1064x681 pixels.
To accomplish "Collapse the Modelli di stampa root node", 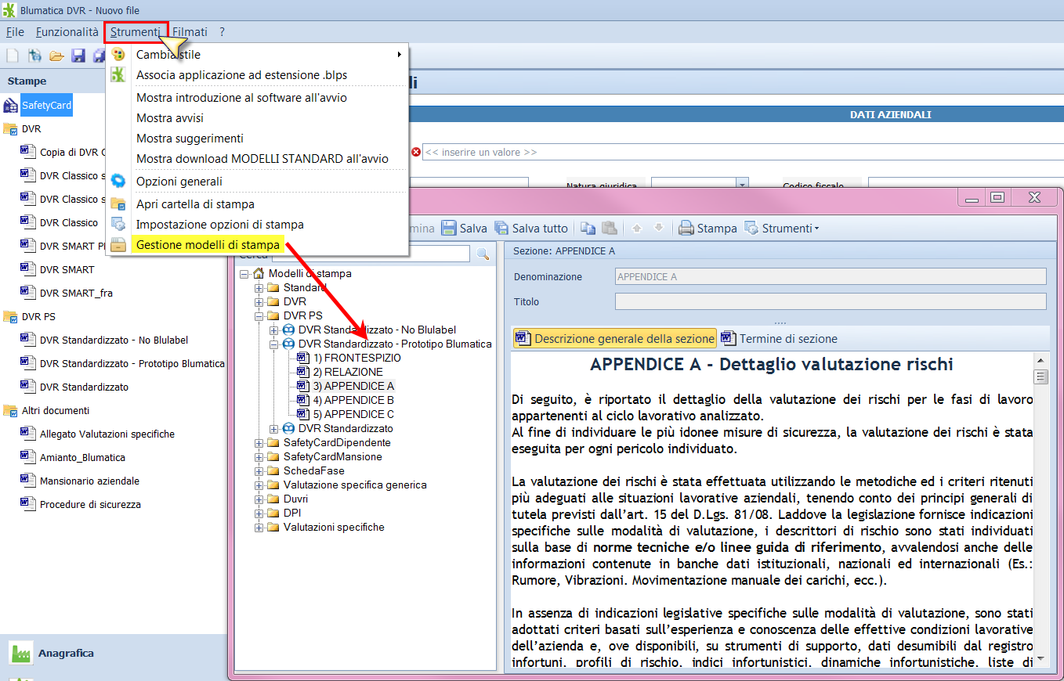I will click(x=244, y=274).
